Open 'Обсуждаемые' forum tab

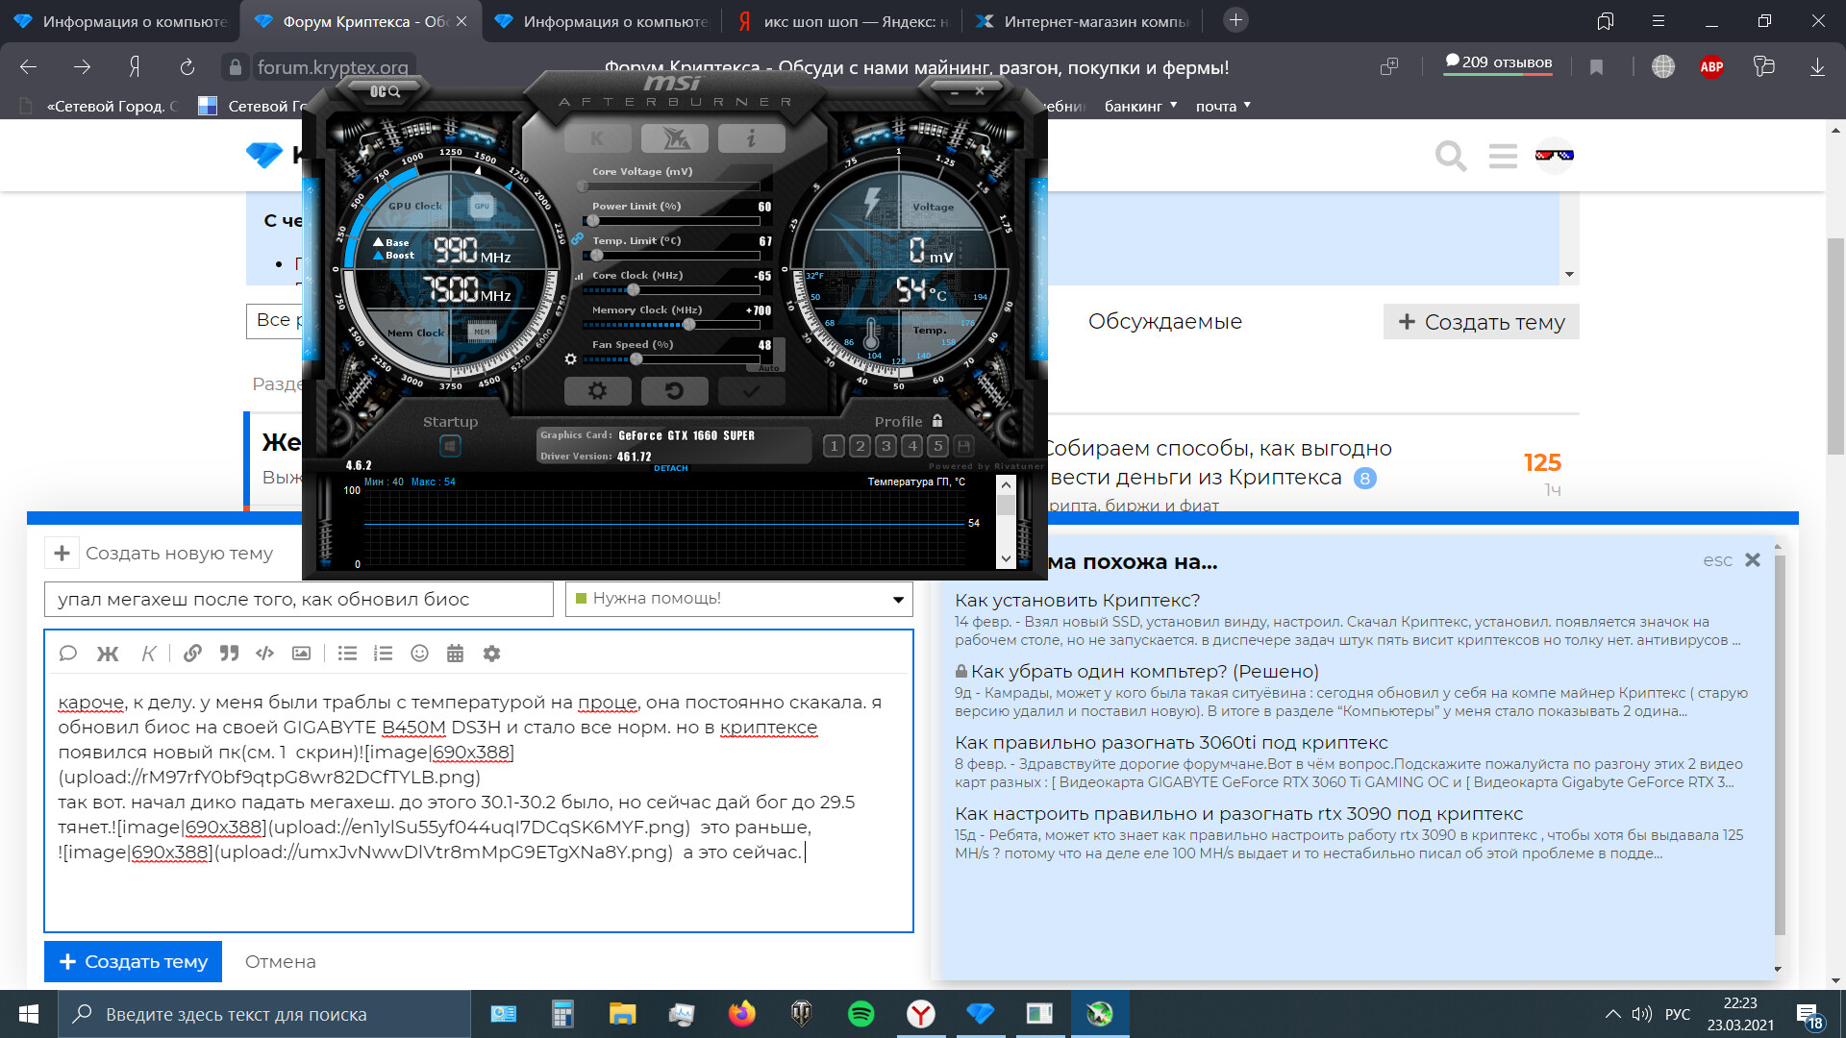[1164, 322]
